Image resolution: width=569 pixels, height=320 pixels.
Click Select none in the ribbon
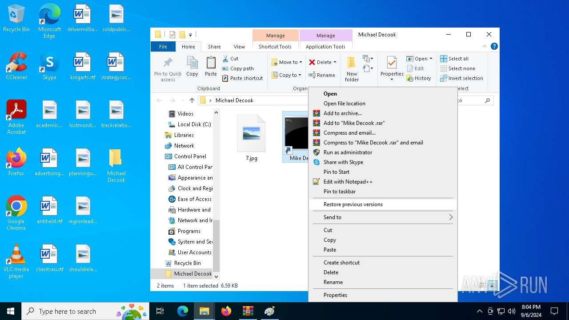pos(458,68)
